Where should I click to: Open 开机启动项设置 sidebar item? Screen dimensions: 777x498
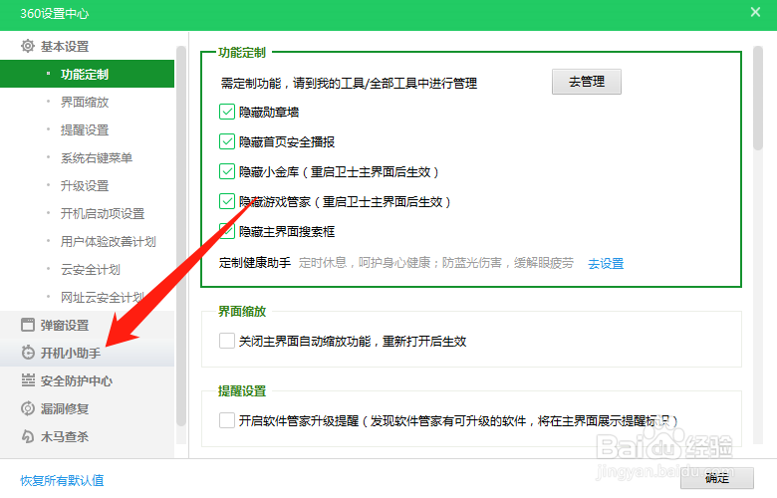coord(103,213)
